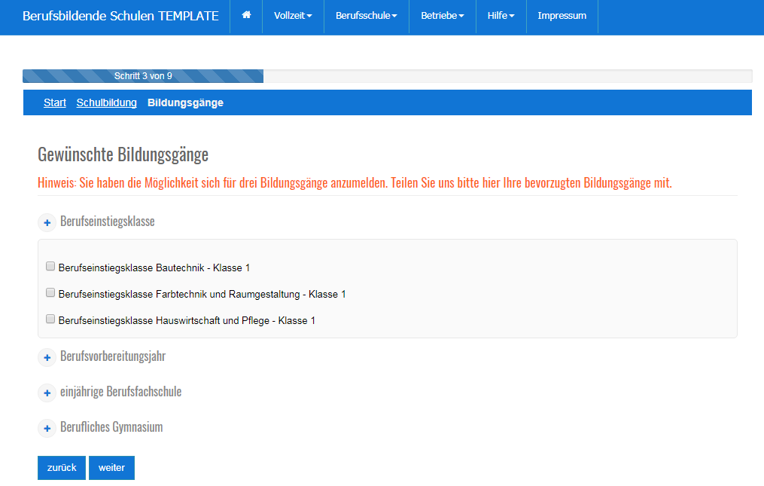Click the home icon in navbar

pyautogui.click(x=246, y=16)
